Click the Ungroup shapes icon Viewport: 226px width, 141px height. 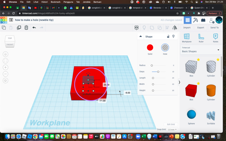pos(160,28)
